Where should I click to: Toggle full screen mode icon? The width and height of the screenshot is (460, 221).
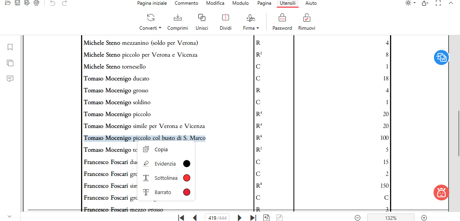[438, 3]
